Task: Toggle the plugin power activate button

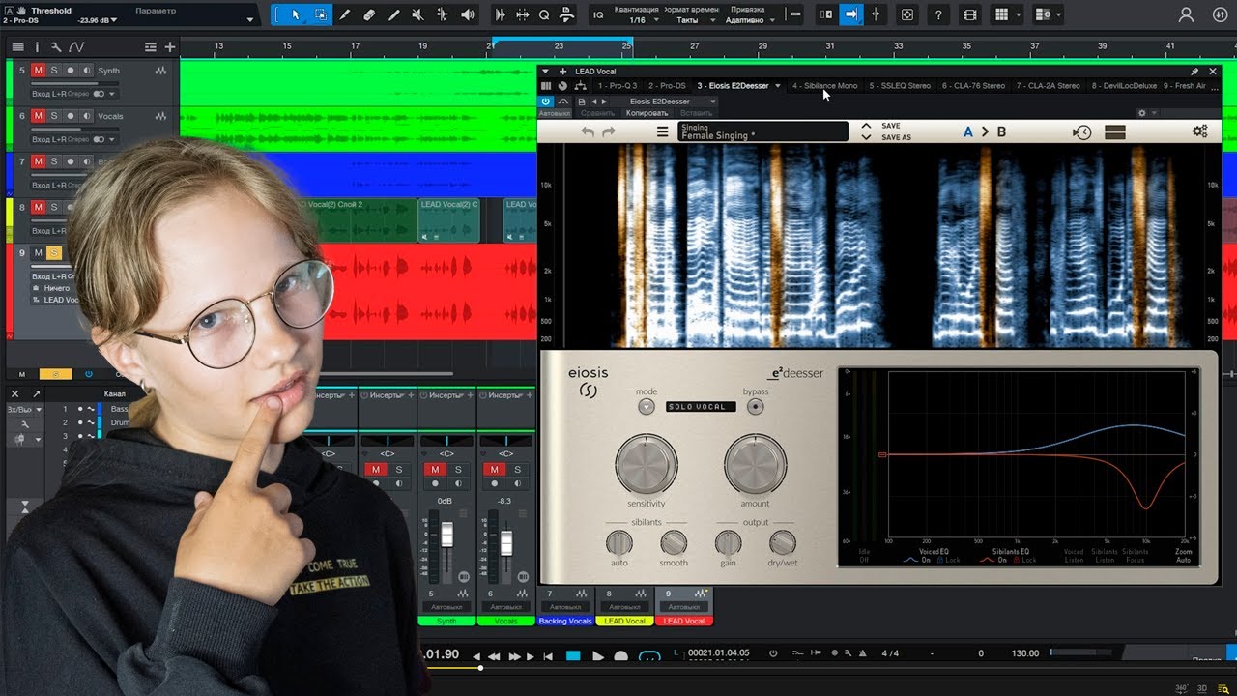Action: click(546, 101)
